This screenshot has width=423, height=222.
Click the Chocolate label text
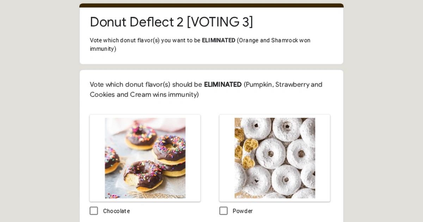click(x=116, y=211)
